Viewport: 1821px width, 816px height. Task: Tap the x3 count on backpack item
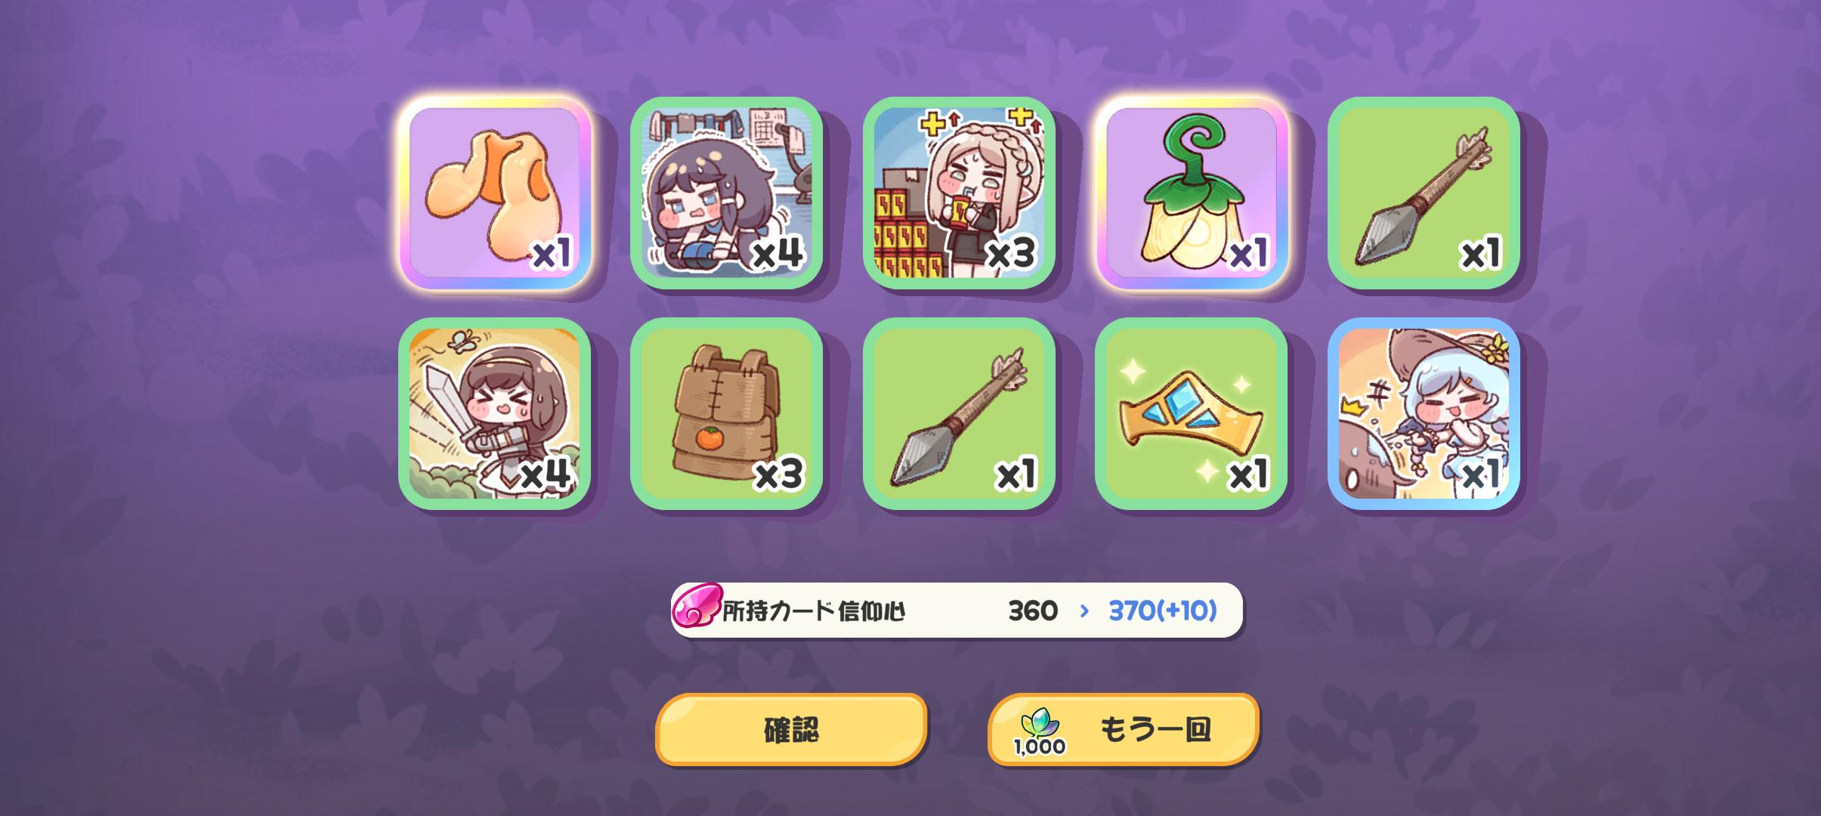[x=778, y=474]
